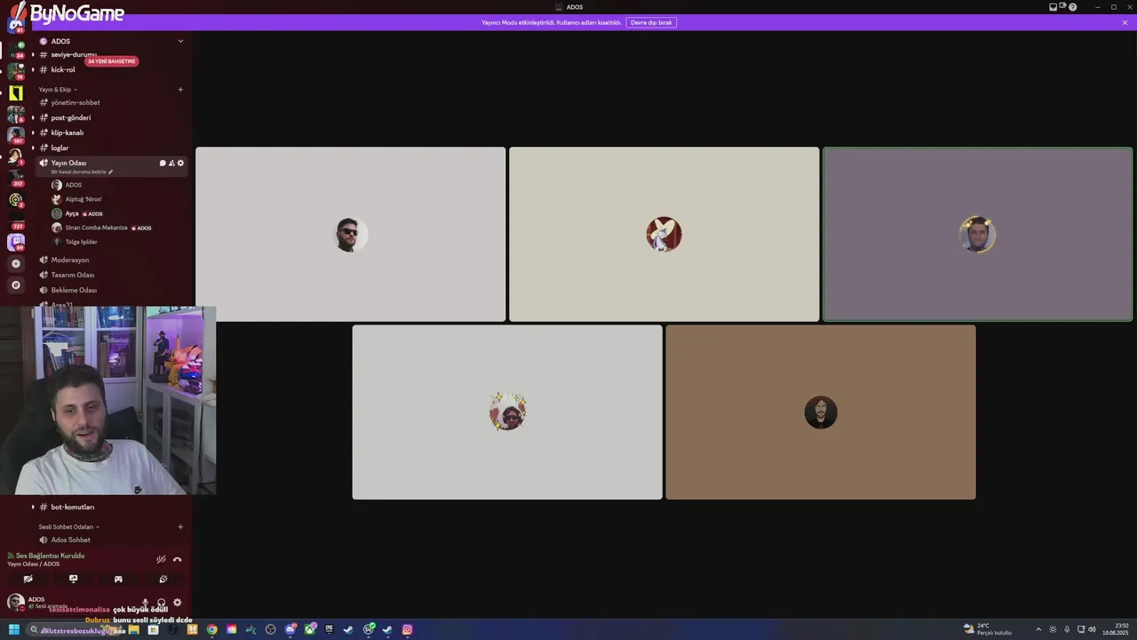Expand threads arrow beside bot-komutları
The width and height of the screenshot is (1137, 640).
[33, 507]
